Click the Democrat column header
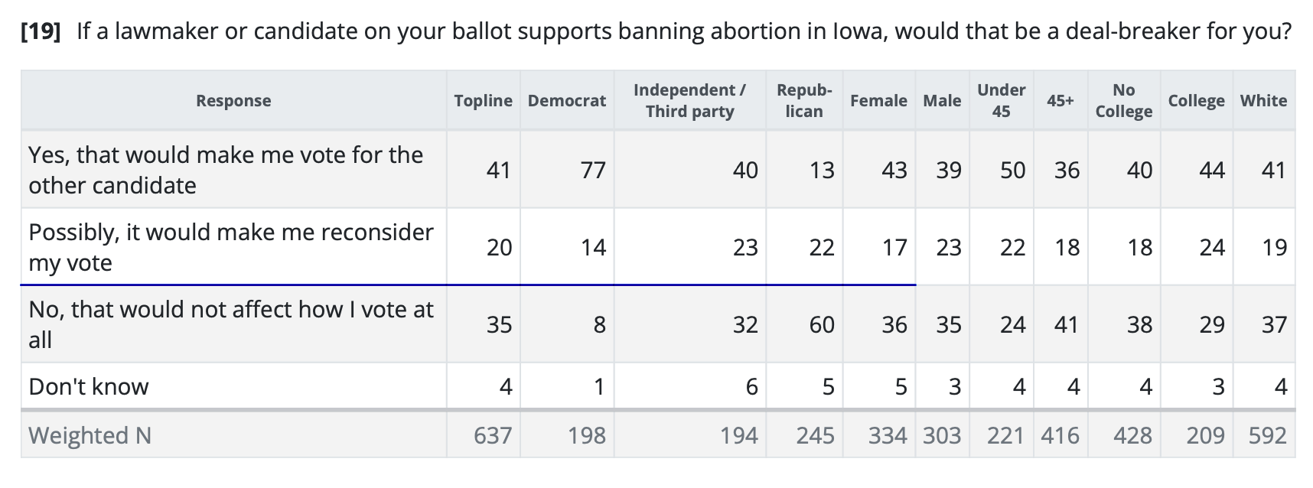The height and width of the screenshot is (488, 1313). click(566, 101)
